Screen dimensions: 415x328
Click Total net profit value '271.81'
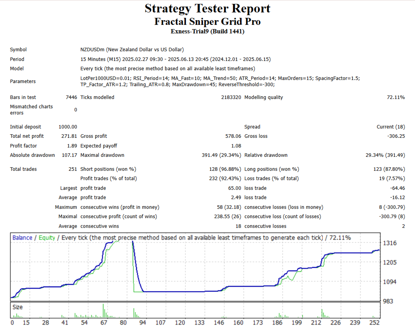click(x=69, y=136)
